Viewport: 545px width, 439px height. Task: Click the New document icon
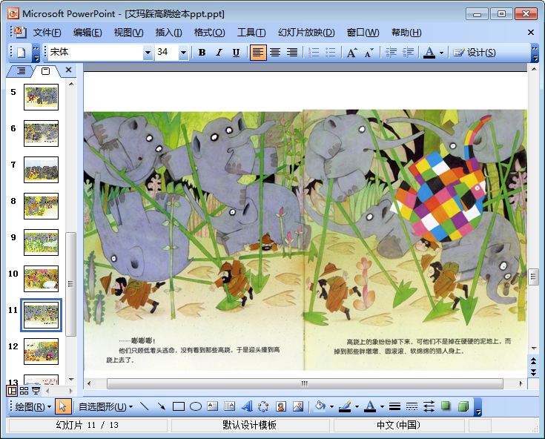click(x=22, y=53)
